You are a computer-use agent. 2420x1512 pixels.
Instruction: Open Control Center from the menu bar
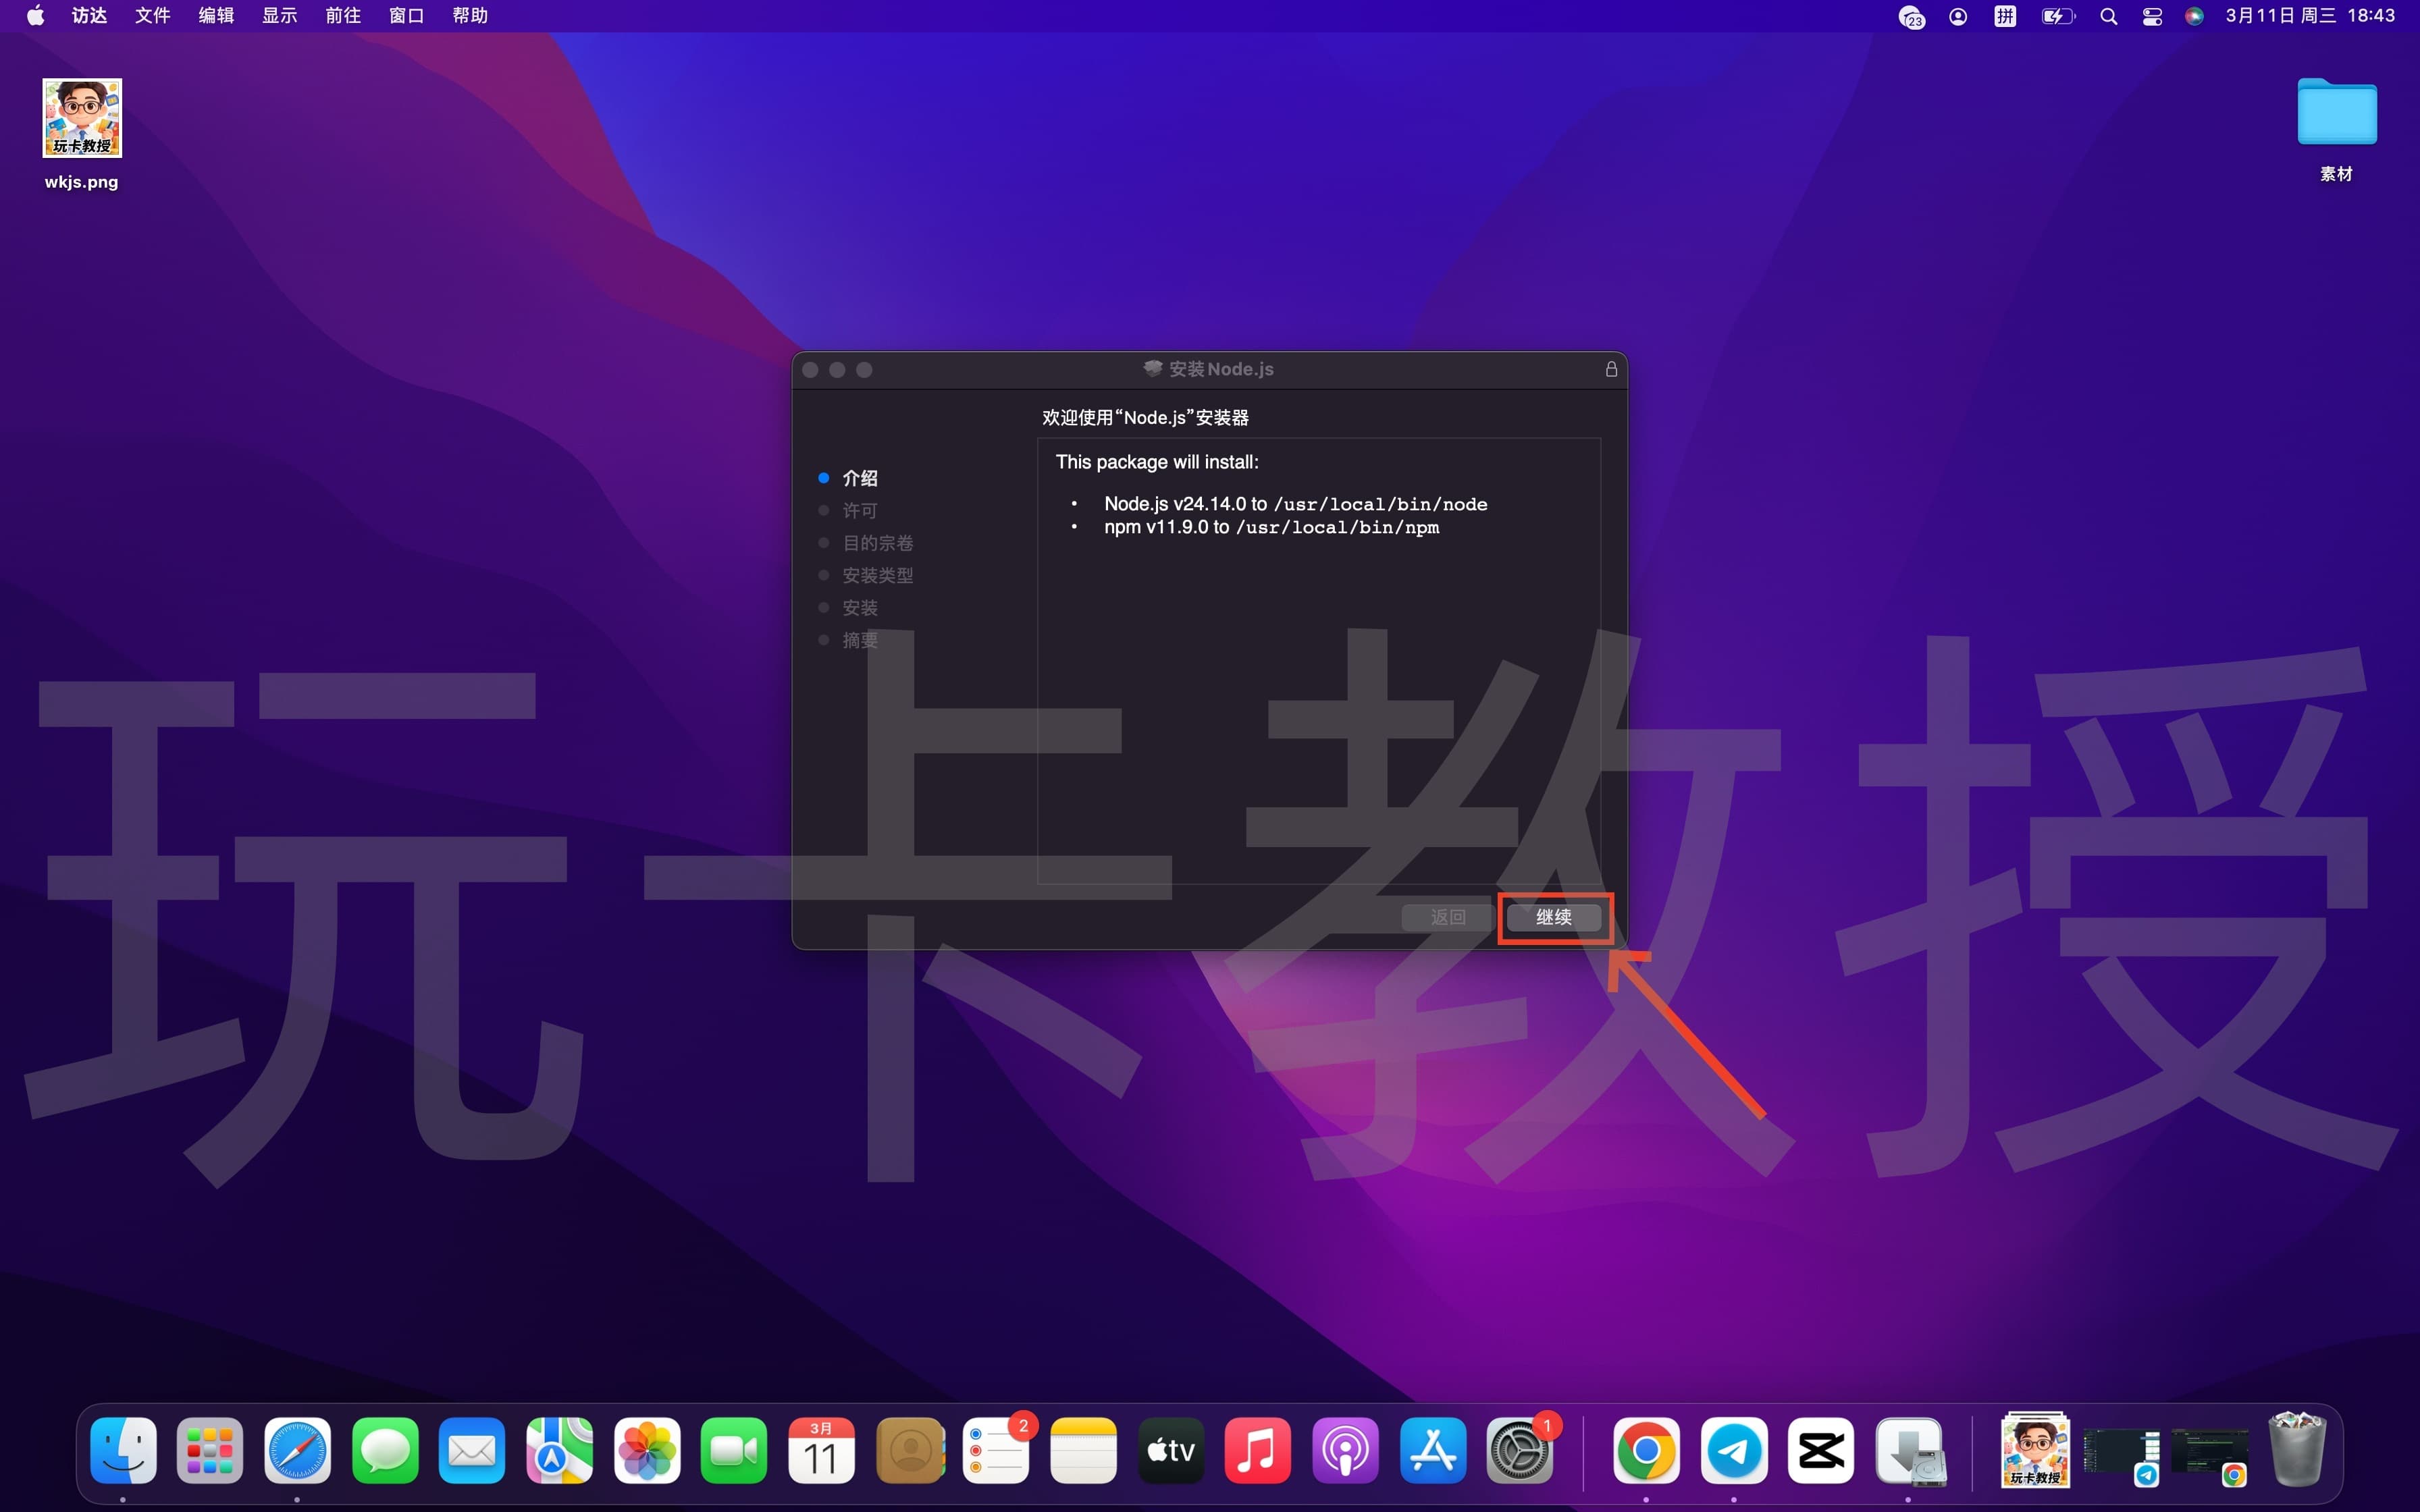tap(2152, 16)
